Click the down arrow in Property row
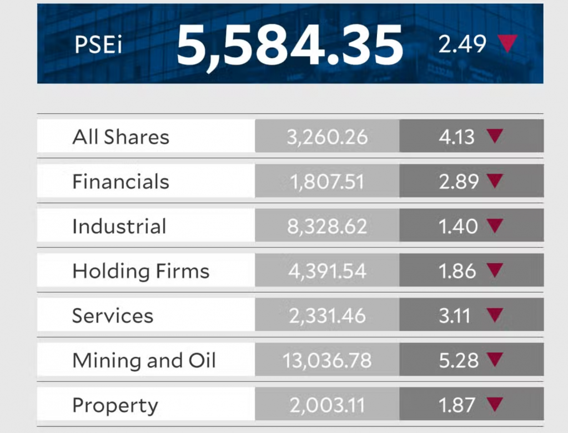The height and width of the screenshot is (433, 568). point(494,405)
